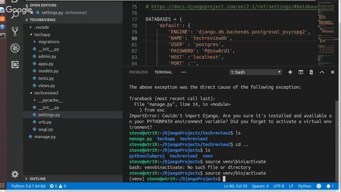341x192 pixels.
Task: Open the Django docs link in comment
Action: pyautogui.click(x=234, y=7)
